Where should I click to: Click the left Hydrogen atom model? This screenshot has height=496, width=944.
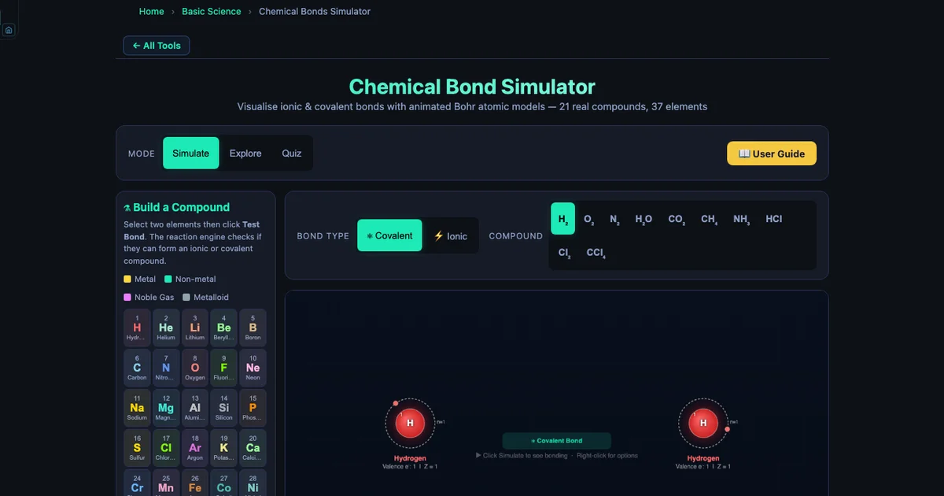(410, 424)
